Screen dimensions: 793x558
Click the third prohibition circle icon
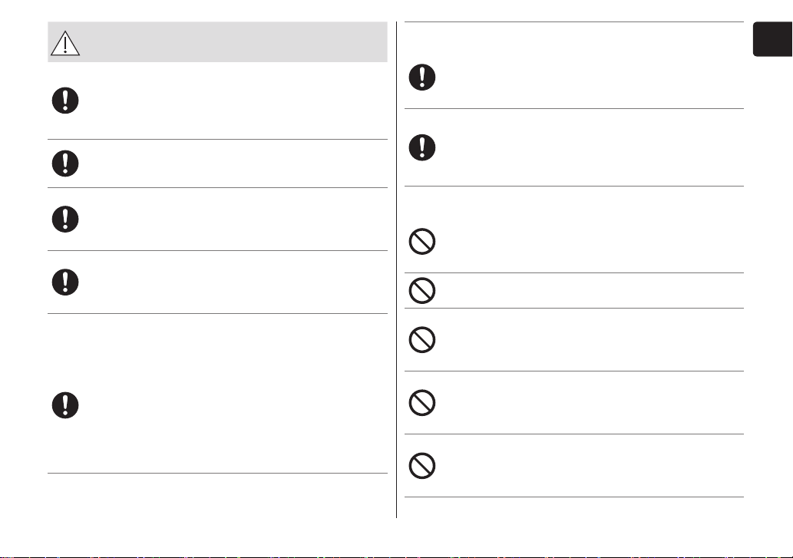[x=422, y=340]
